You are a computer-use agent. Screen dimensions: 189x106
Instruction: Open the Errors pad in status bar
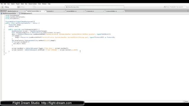(186, 102)
